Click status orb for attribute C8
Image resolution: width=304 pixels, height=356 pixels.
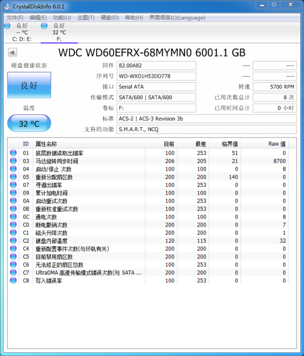pos(13,280)
